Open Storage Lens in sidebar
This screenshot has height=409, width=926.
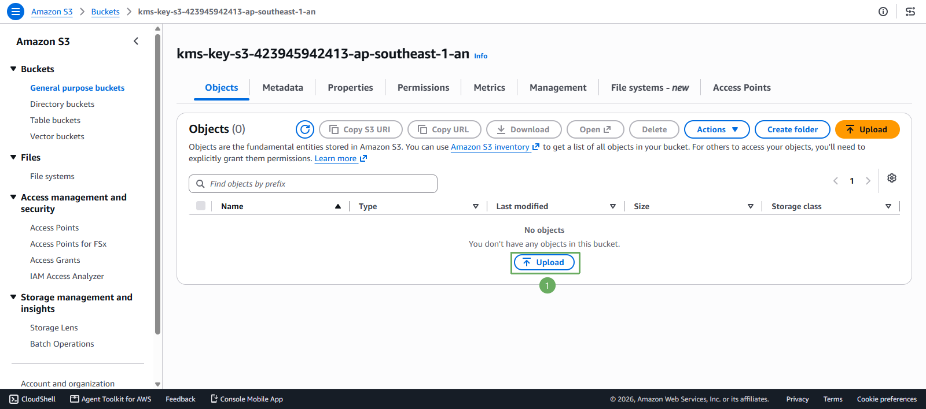click(54, 328)
